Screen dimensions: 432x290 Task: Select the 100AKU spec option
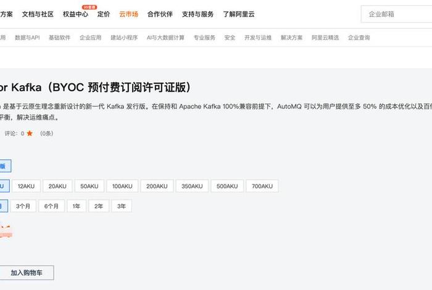click(x=122, y=186)
